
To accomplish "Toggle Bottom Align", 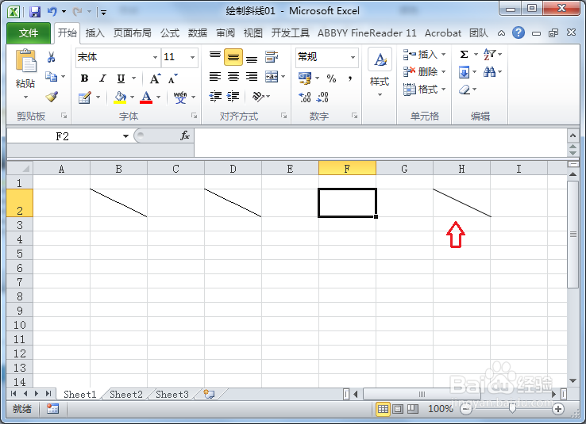I will (252, 58).
